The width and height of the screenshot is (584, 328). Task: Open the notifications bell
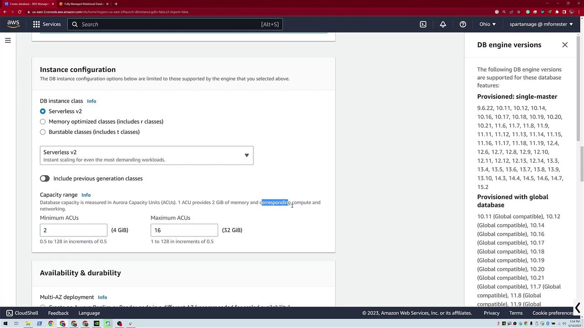[443, 24]
